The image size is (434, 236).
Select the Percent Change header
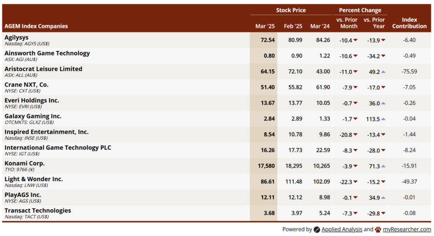click(x=360, y=10)
